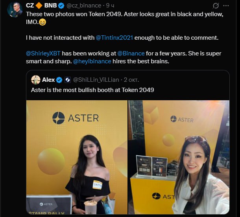Open the Grok explain icon
This screenshot has width=240, height=217.
(216, 6)
